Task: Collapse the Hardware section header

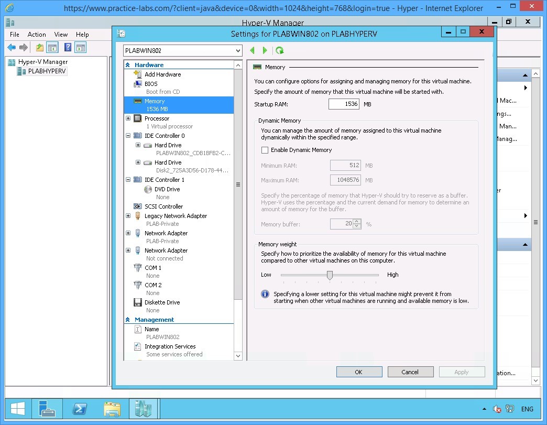Action: (x=127, y=64)
